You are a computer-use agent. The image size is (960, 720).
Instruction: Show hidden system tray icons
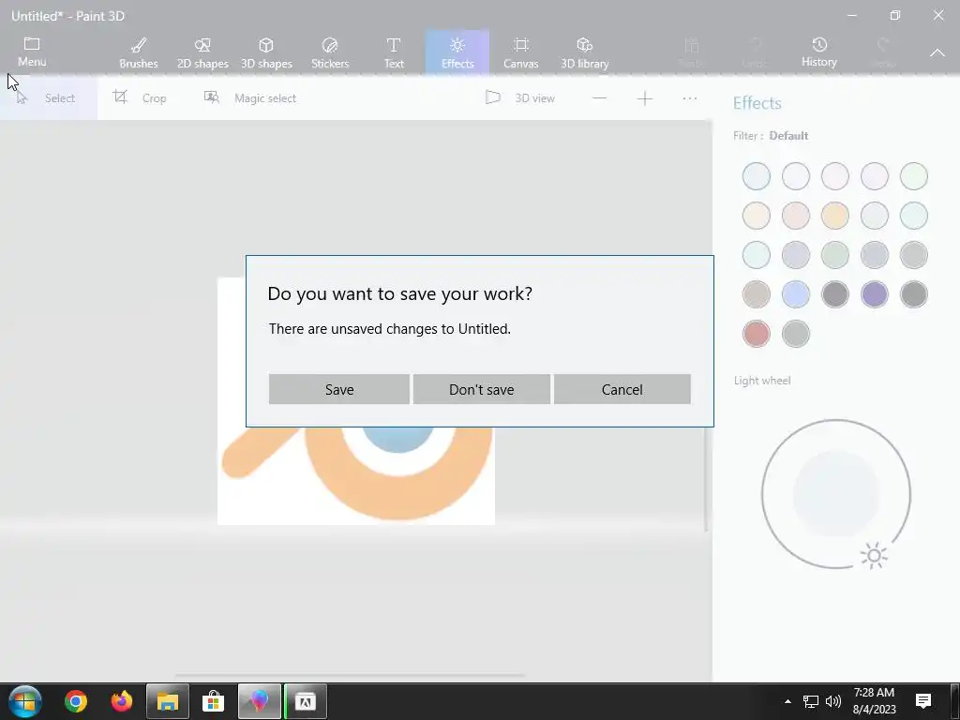(x=787, y=701)
